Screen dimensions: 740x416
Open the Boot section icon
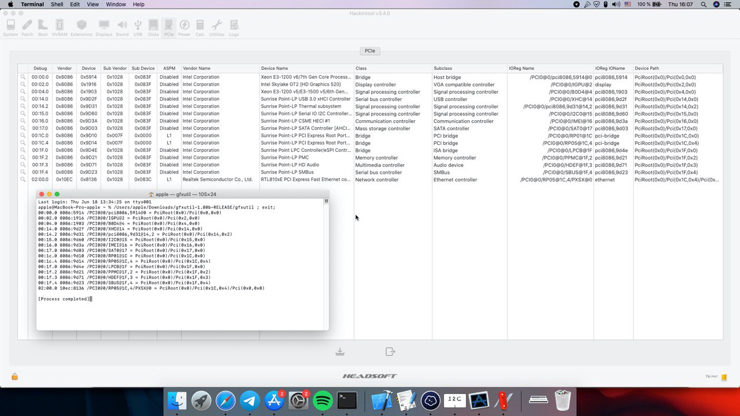(x=43, y=27)
